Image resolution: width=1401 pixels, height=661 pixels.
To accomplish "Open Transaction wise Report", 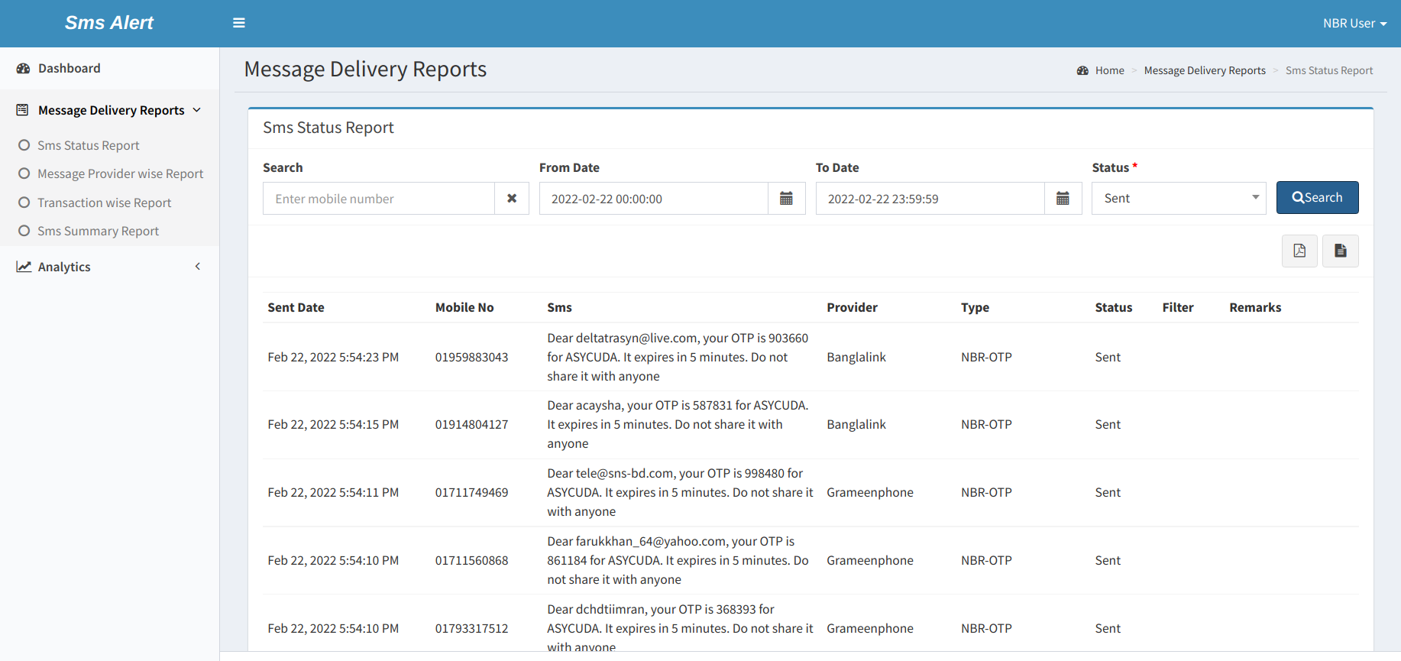I will 104,203.
